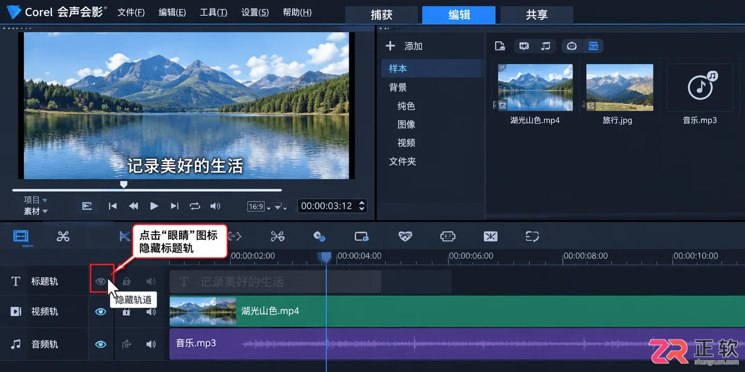The height and width of the screenshot is (372, 745).
Task: Click the video track film icon
Action: click(x=16, y=312)
